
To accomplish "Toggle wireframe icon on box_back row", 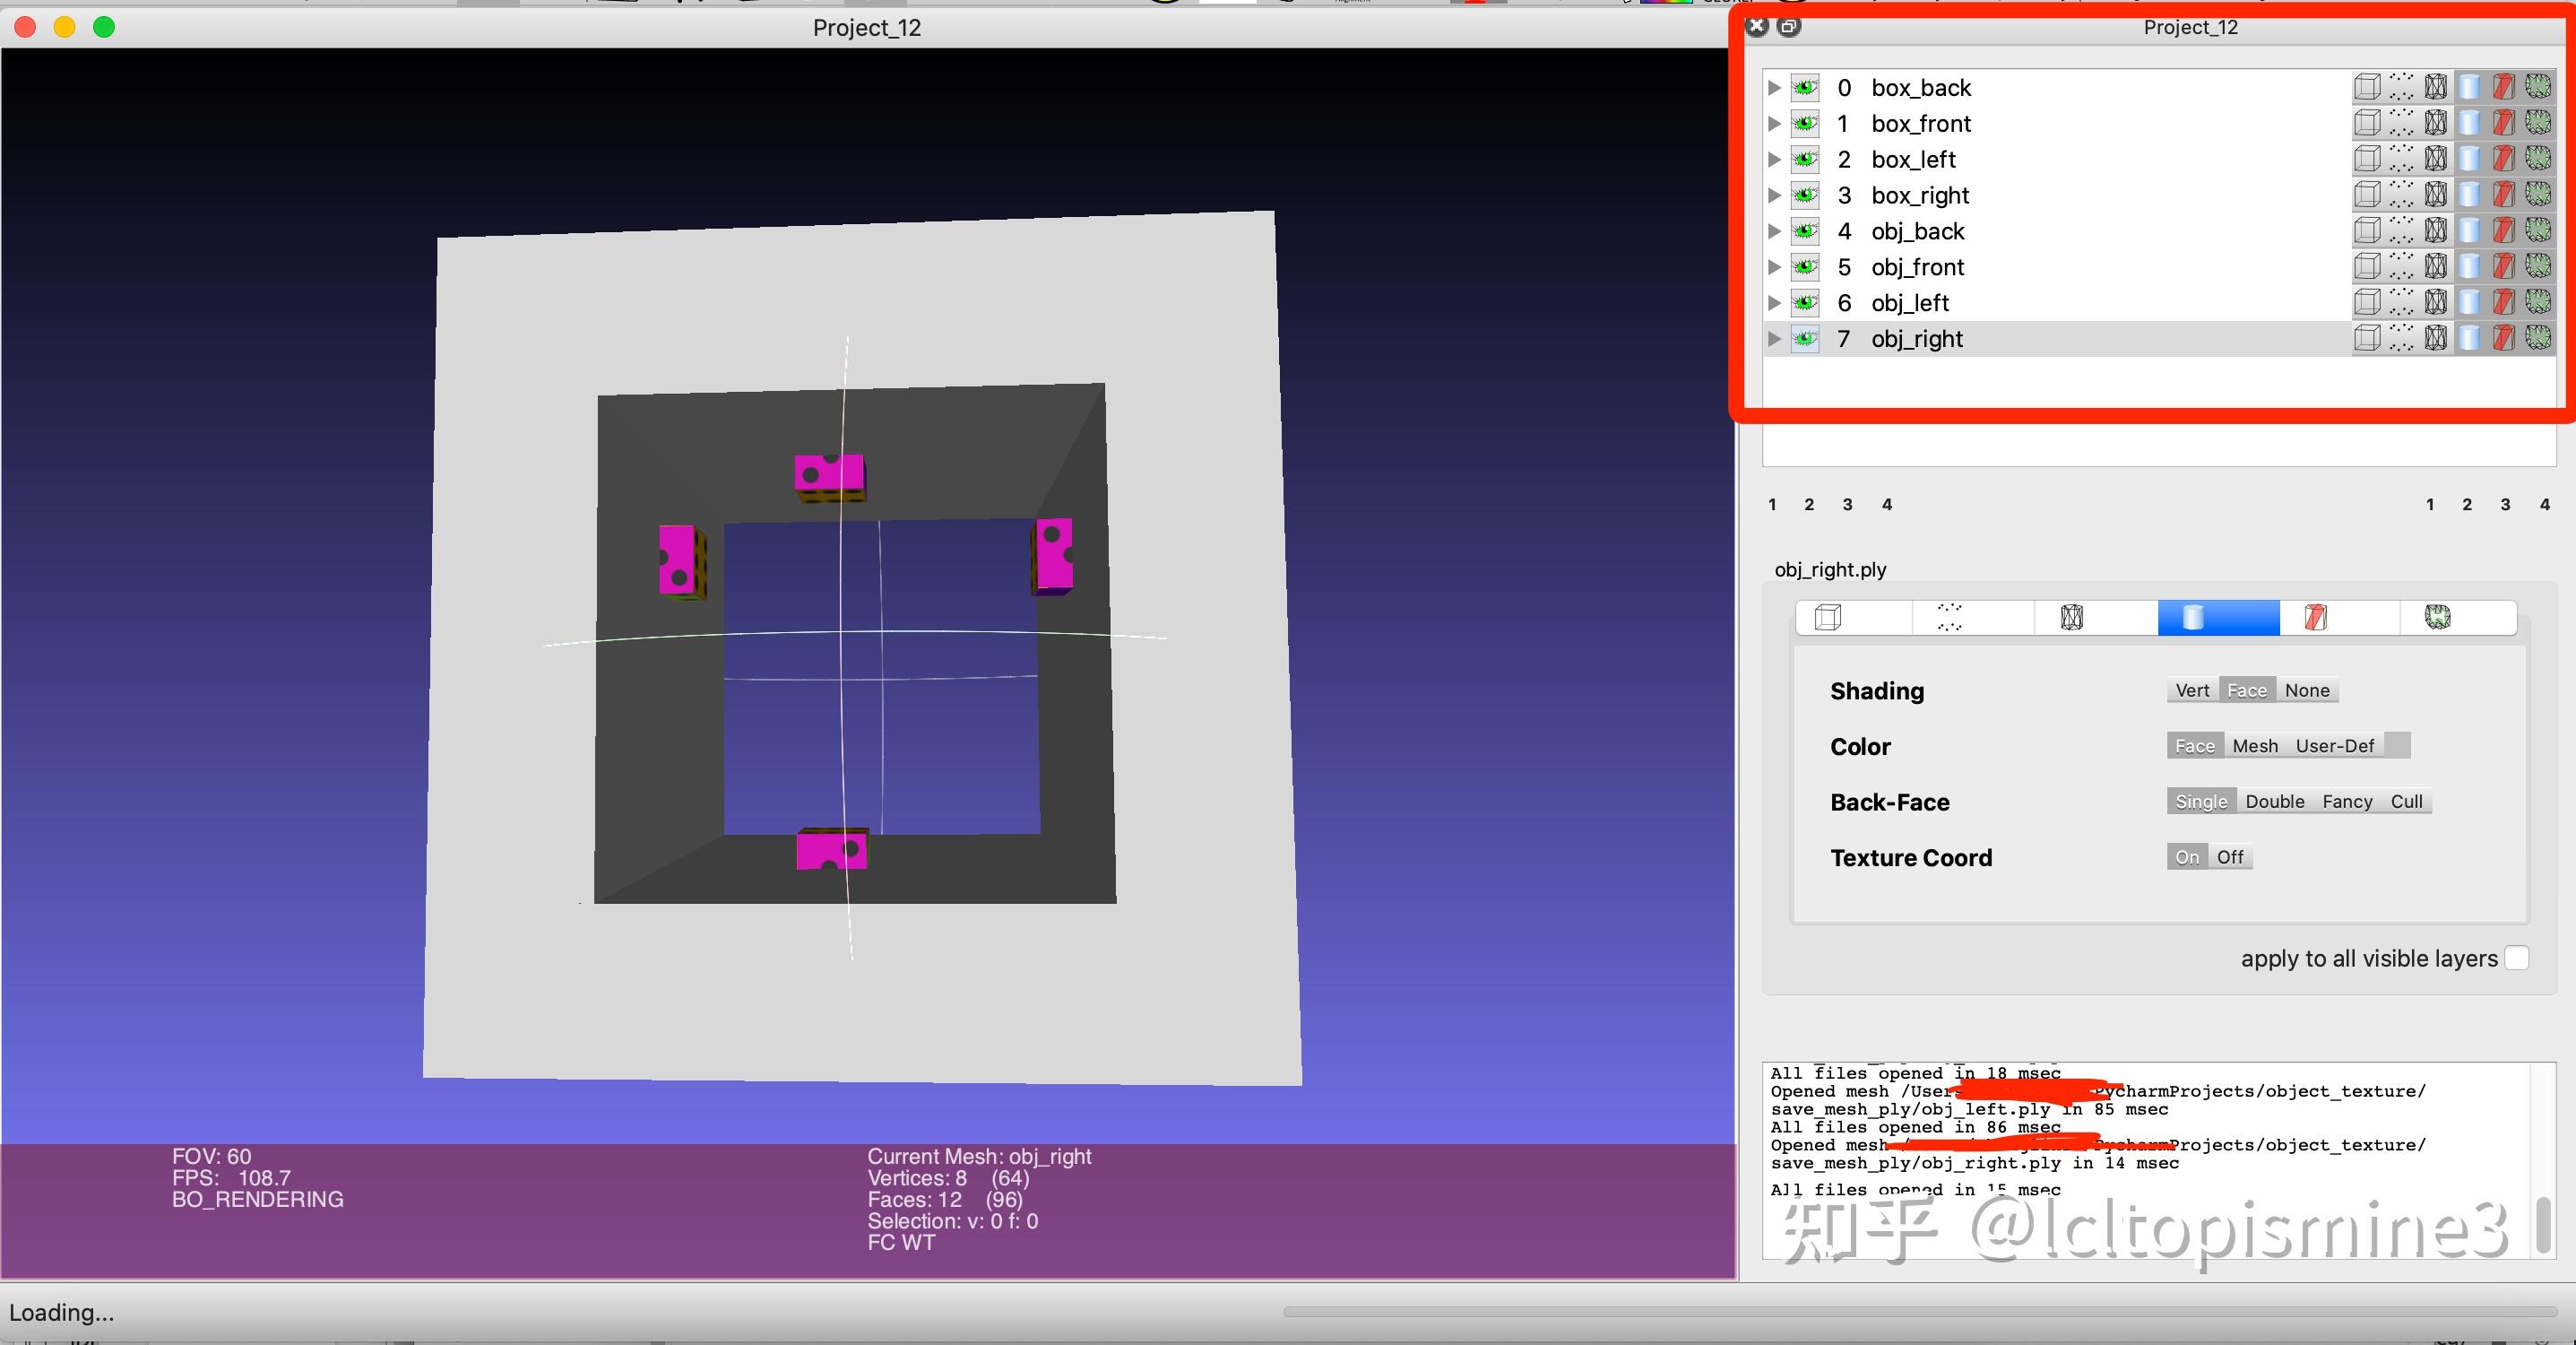I will click(x=2436, y=88).
